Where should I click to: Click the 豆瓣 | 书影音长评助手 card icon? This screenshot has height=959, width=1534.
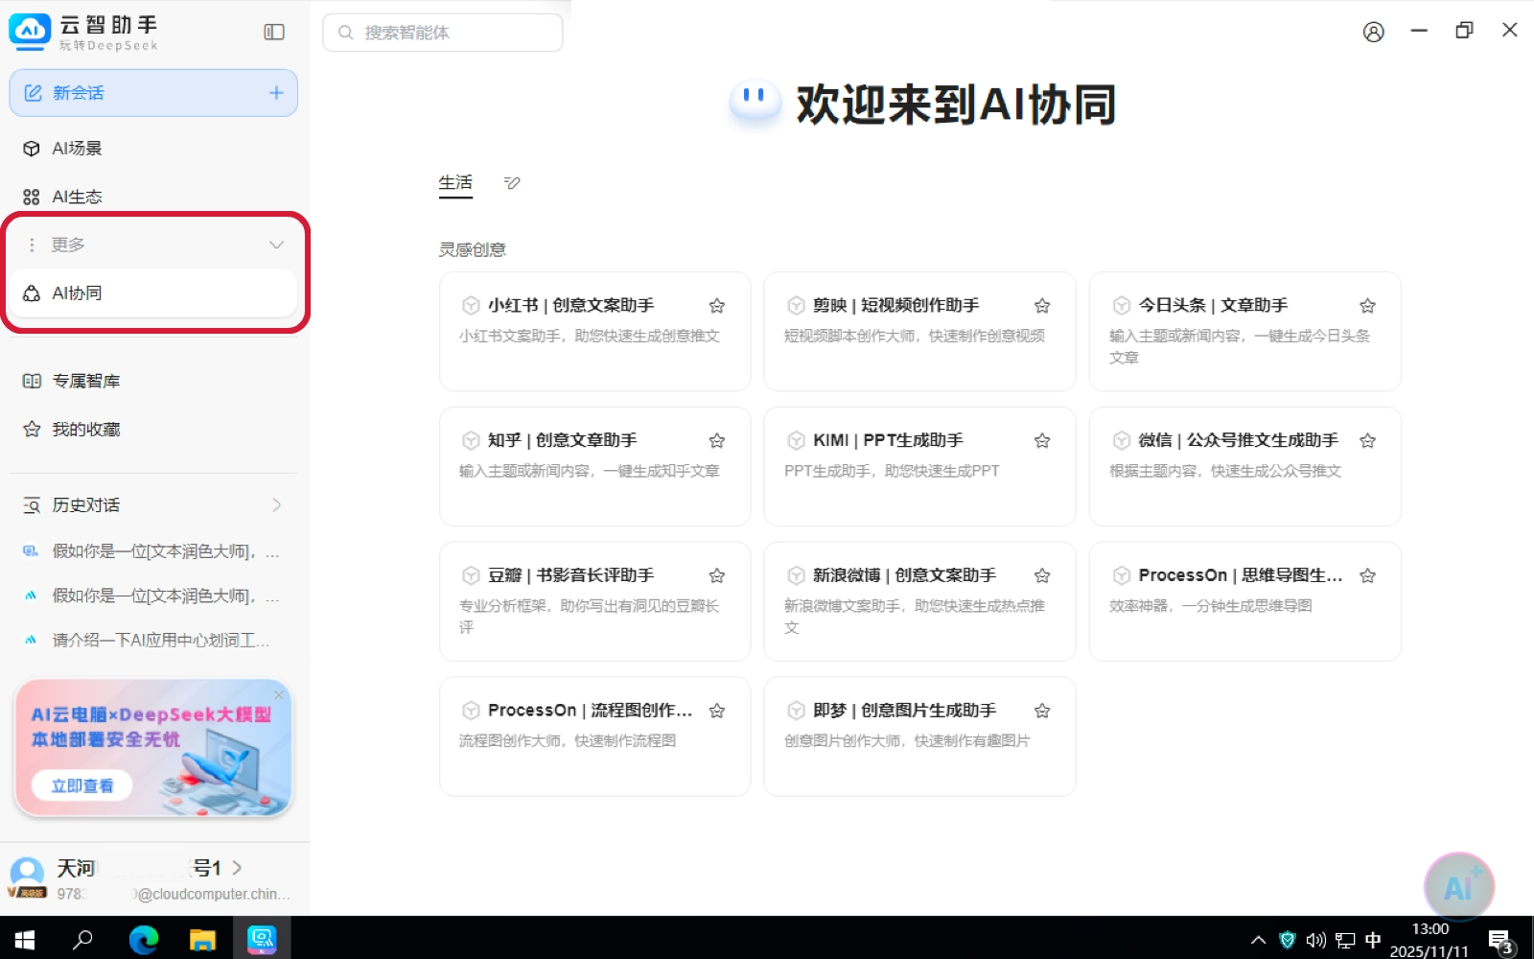[x=471, y=576]
